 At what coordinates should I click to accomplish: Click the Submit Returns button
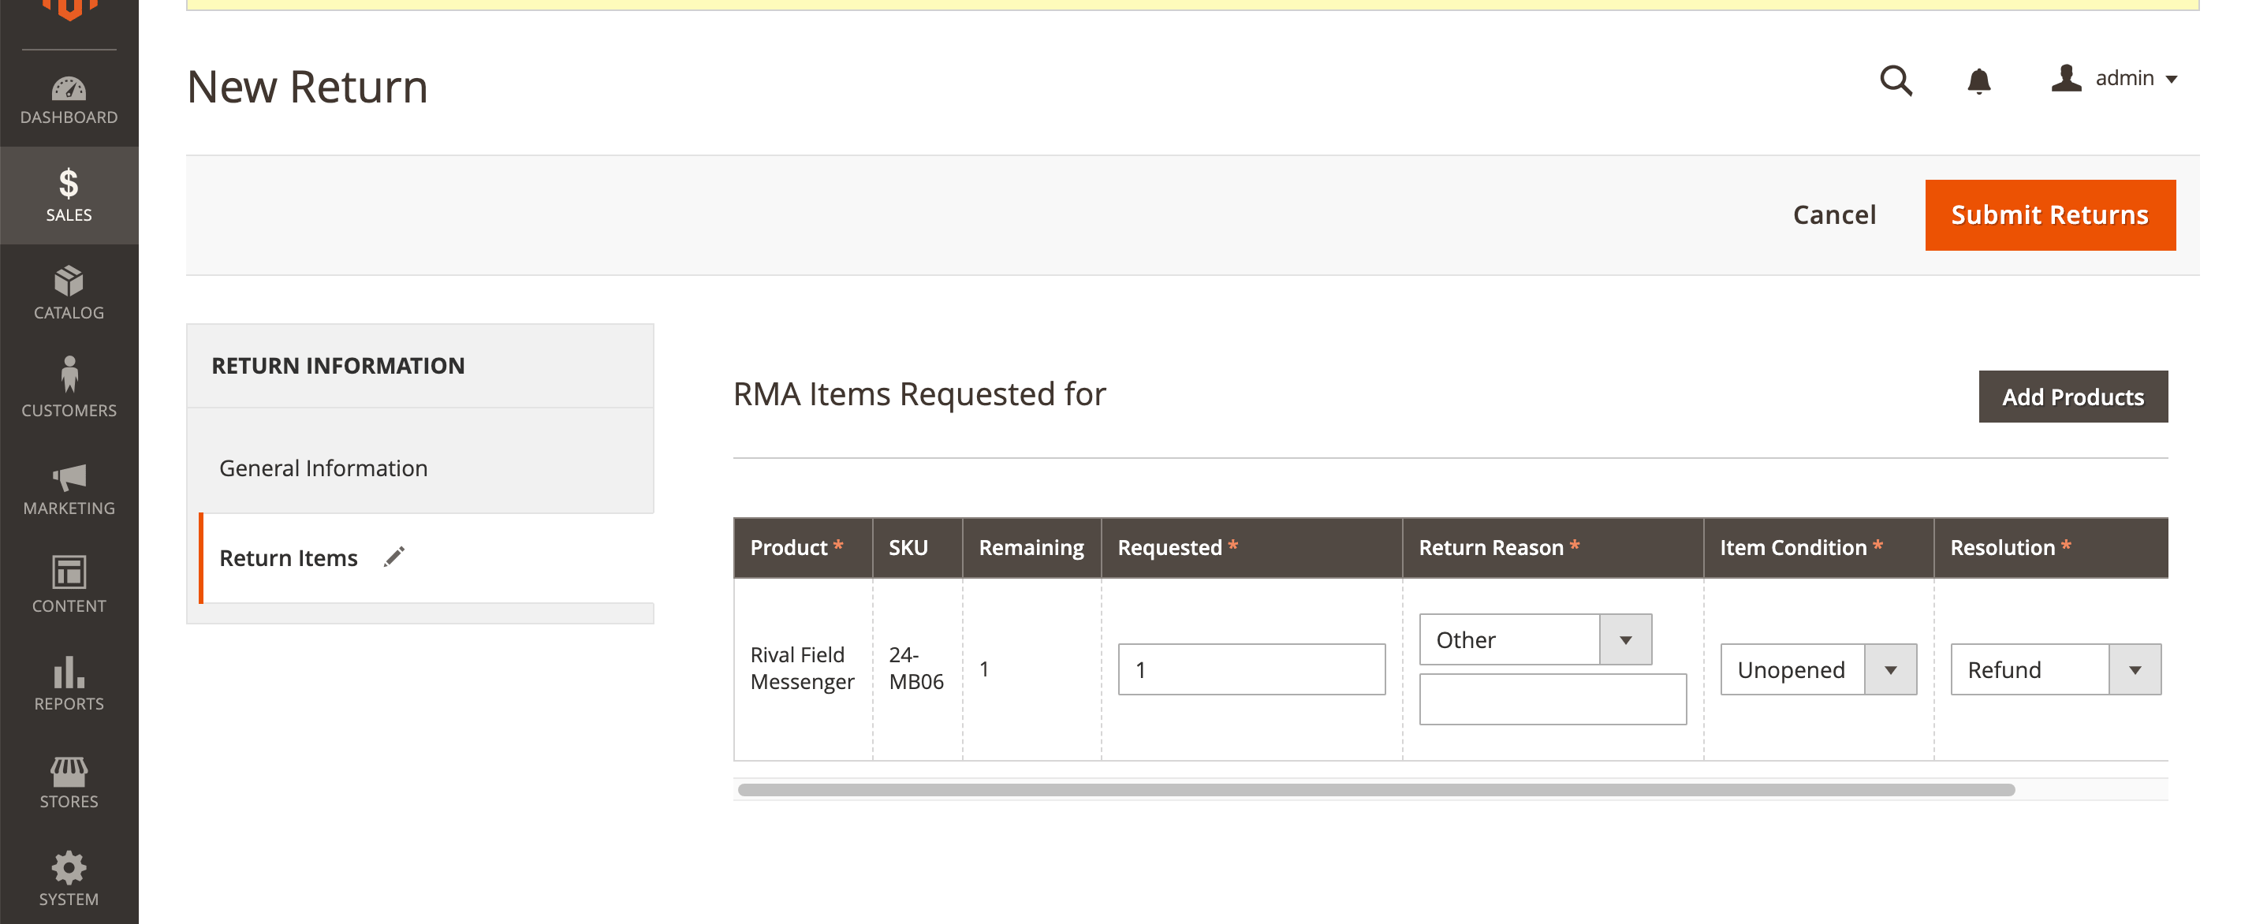(x=2049, y=215)
